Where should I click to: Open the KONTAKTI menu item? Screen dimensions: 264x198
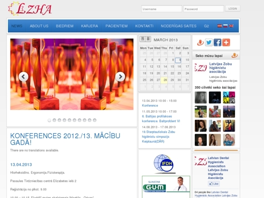(x=144, y=26)
